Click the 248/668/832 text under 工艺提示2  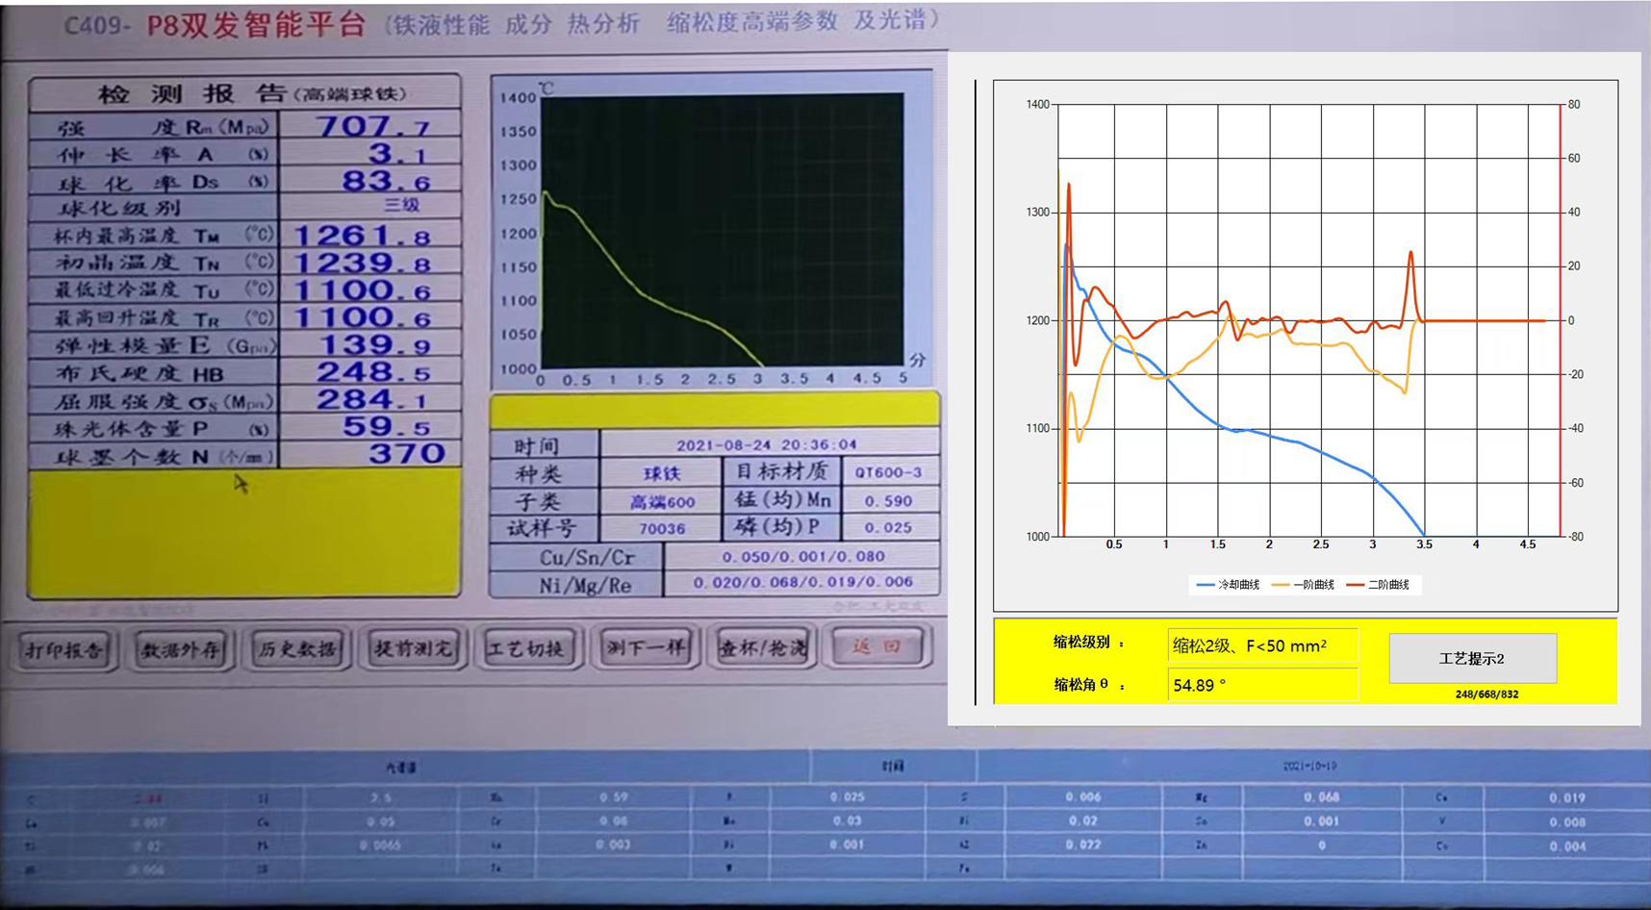pyautogui.click(x=1486, y=694)
